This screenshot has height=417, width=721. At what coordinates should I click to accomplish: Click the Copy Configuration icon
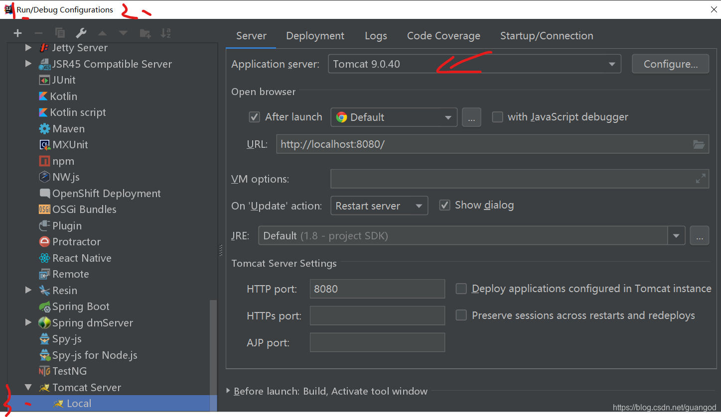(60, 33)
